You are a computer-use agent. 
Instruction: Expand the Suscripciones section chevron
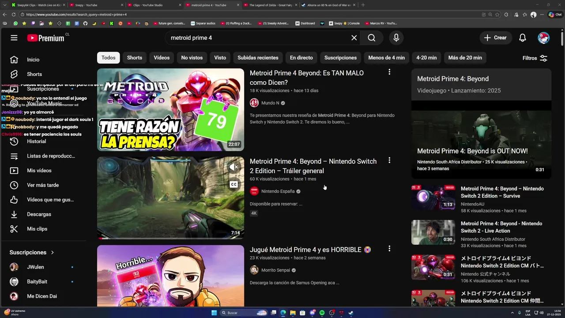[x=52, y=253]
